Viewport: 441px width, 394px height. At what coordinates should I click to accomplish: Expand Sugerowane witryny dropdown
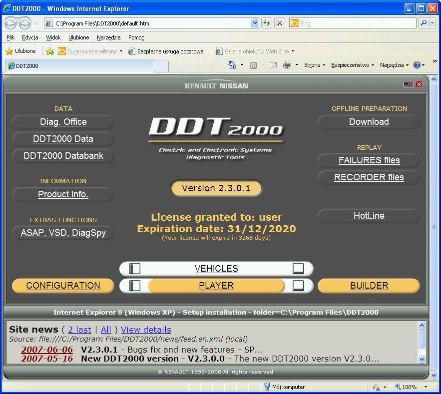(121, 51)
